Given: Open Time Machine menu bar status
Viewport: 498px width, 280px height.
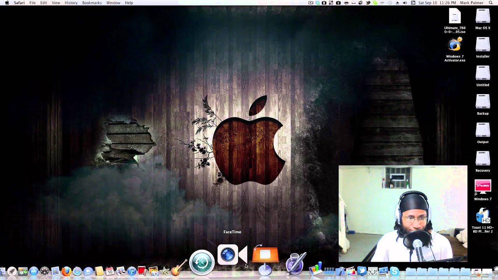Looking at the screenshot, I should tap(389, 3).
